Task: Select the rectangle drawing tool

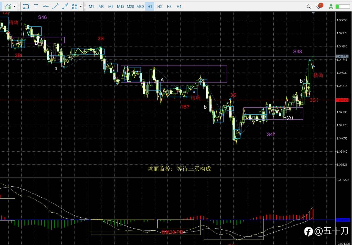Action: (x=26, y=6)
